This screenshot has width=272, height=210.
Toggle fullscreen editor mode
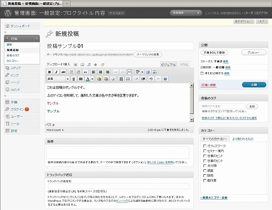click(x=148, y=72)
